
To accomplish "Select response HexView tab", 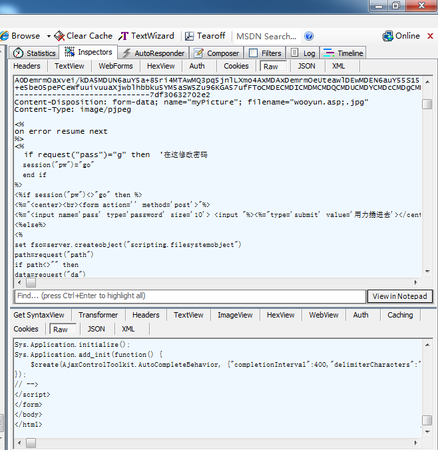I will pos(281,315).
